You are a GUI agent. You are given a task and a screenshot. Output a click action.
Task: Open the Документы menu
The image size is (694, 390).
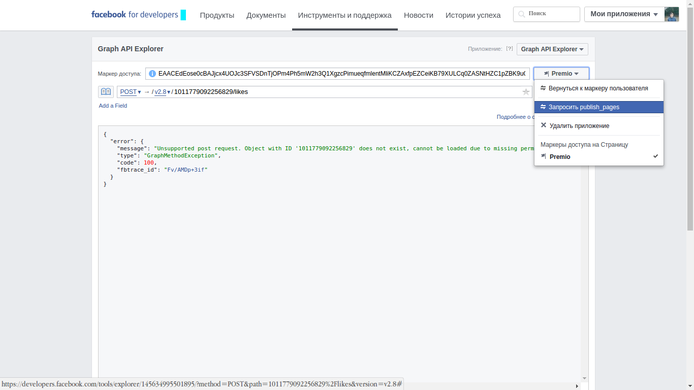tap(266, 15)
